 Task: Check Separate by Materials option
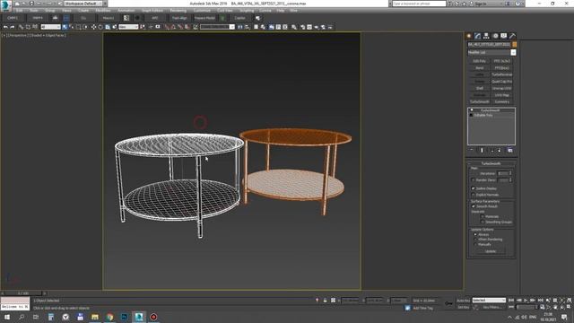pyautogui.click(x=483, y=217)
